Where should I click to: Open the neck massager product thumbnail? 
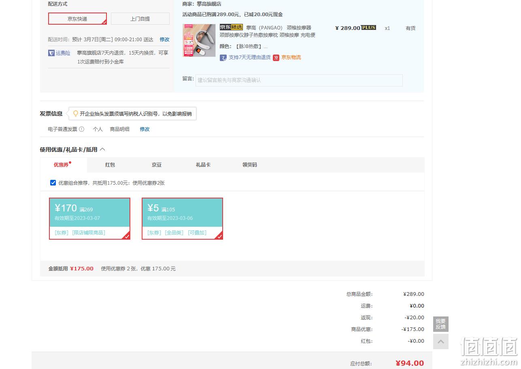click(x=199, y=40)
